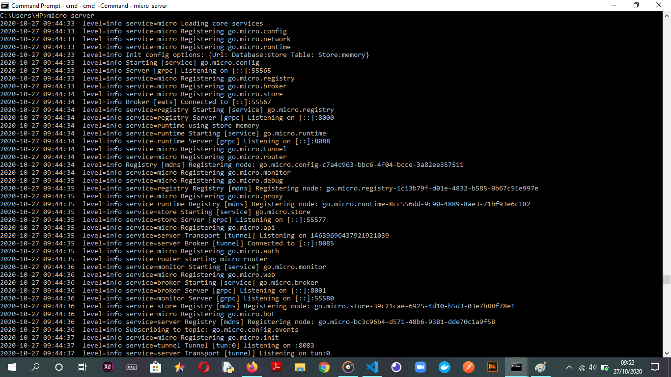
Task: Show hidden tray icons
Action: click(x=569, y=367)
